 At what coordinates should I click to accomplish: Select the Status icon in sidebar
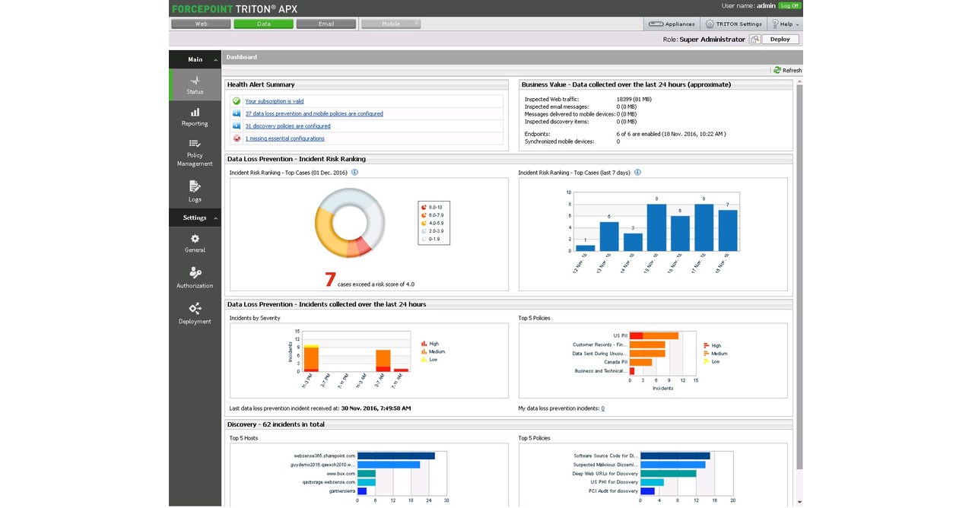[195, 86]
